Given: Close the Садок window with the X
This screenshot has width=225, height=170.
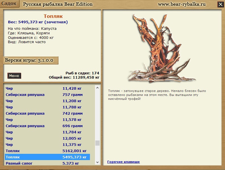Looking at the screenshot, I should (x=220, y=4).
